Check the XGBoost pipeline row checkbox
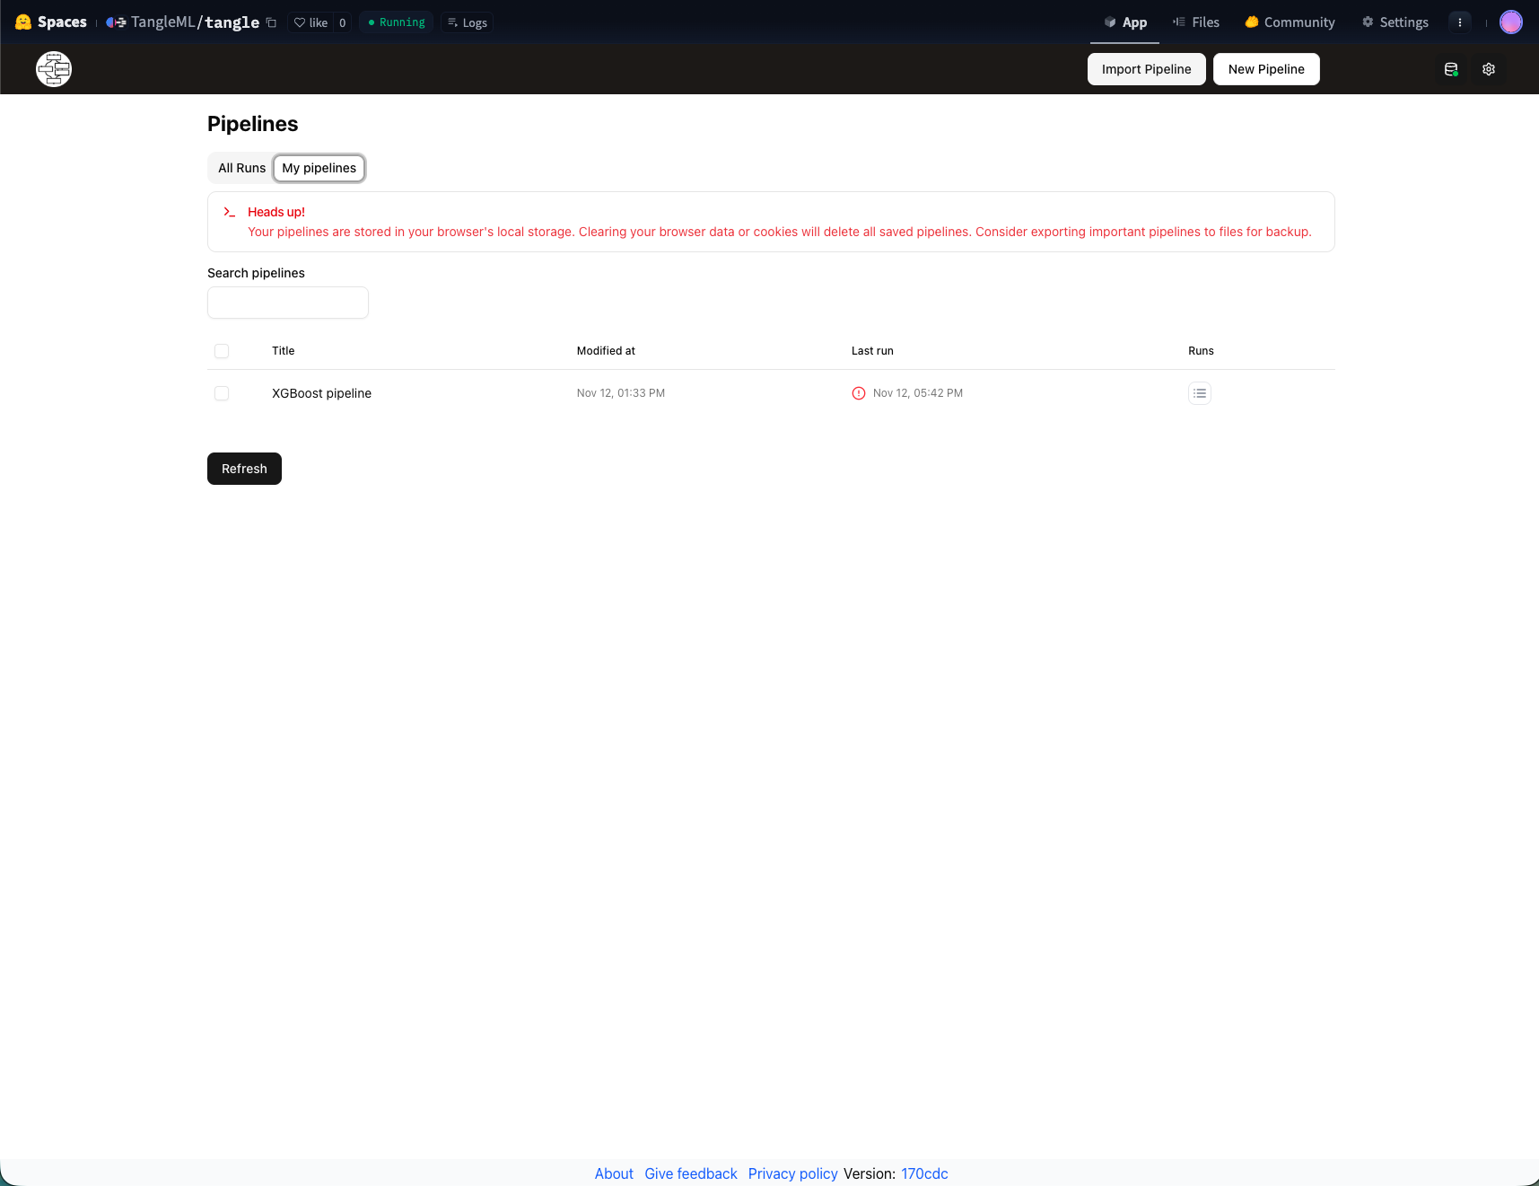Screen dimensions: 1539x1186 (222, 393)
